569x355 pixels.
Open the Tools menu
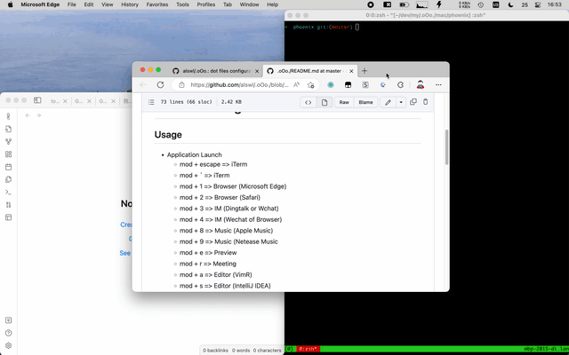click(x=182, y=4)
